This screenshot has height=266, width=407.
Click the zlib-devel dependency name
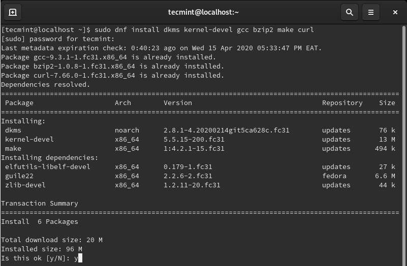point(25,185)
